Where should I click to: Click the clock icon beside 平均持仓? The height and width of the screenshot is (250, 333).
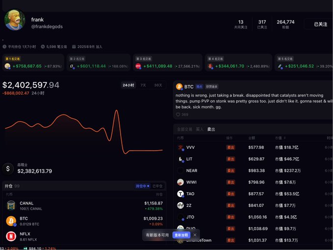[4, 46]
